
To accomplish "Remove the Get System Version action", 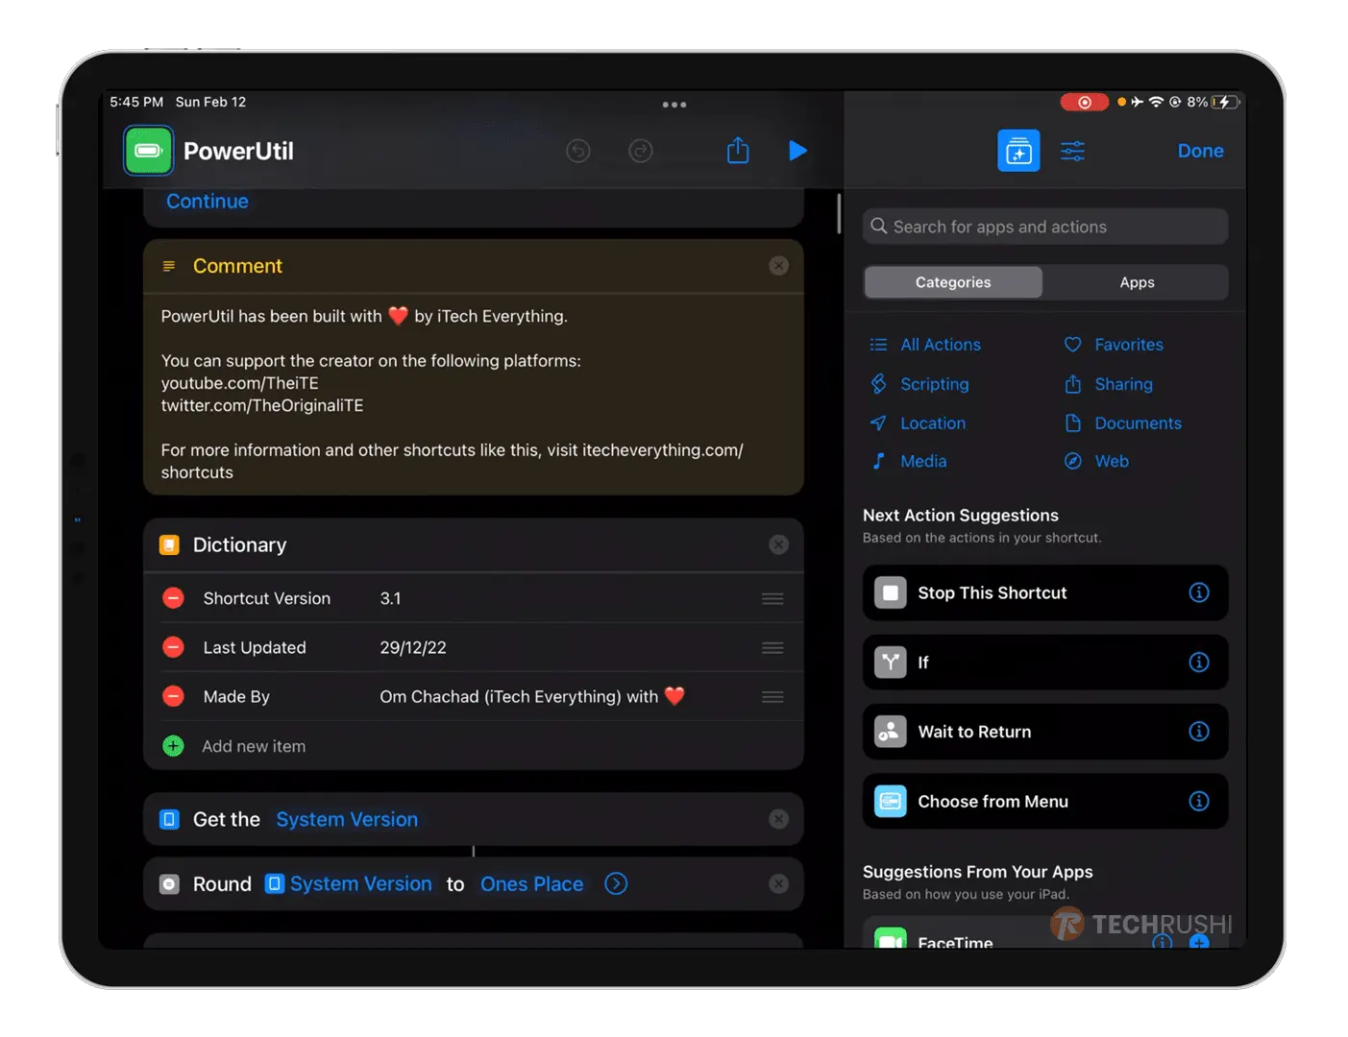I will point(779,819).
